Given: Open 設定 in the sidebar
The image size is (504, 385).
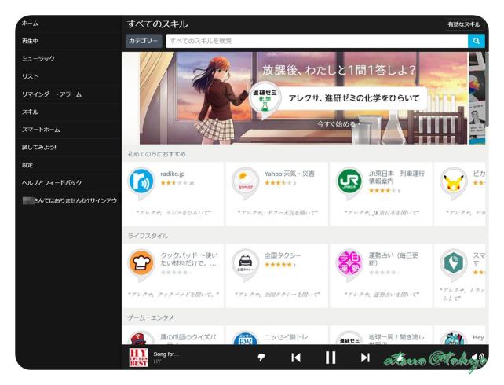Looking at the screenshot, I should (x=27, y=165).
